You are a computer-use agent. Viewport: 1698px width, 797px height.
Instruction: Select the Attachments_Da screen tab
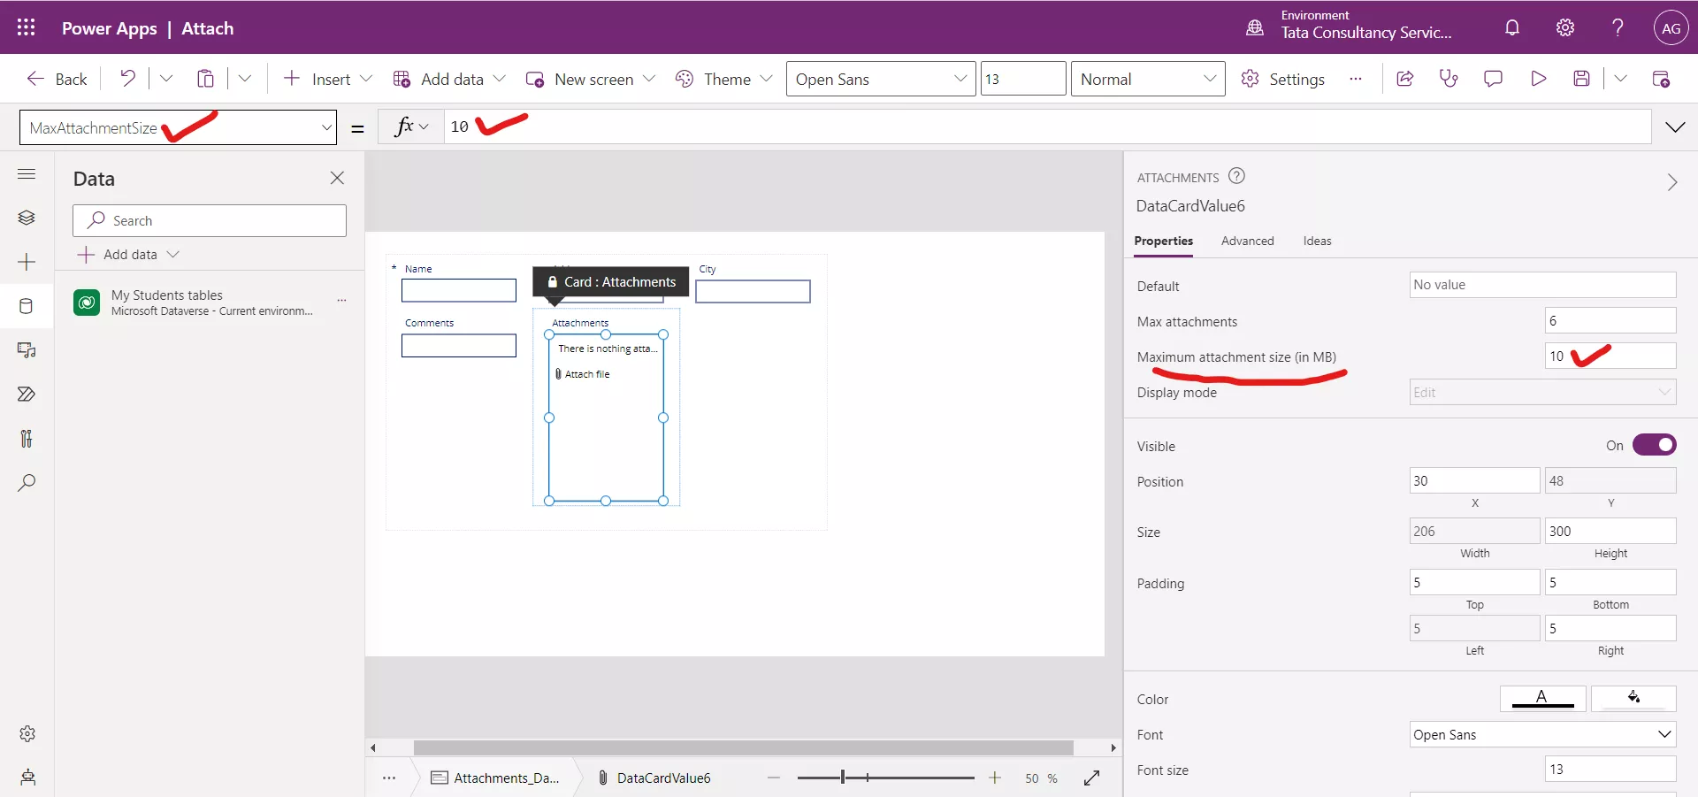tap(495, 778)
